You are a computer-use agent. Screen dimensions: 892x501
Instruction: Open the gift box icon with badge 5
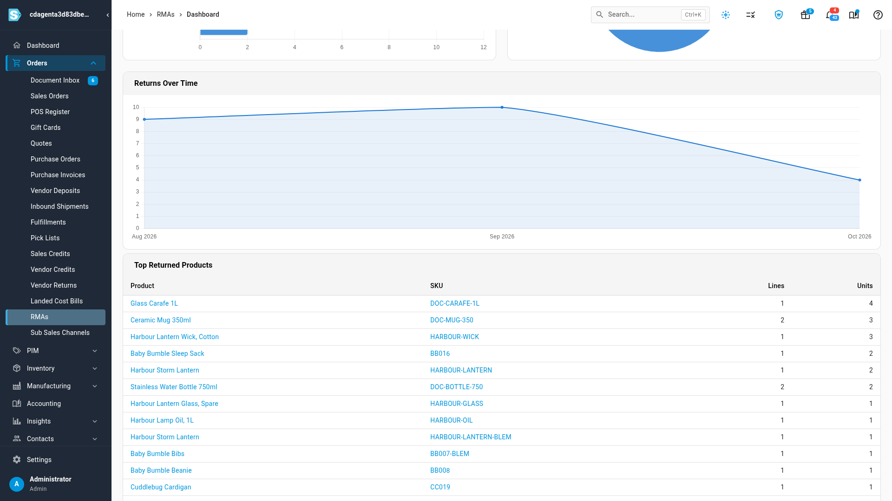coord(806,15)
